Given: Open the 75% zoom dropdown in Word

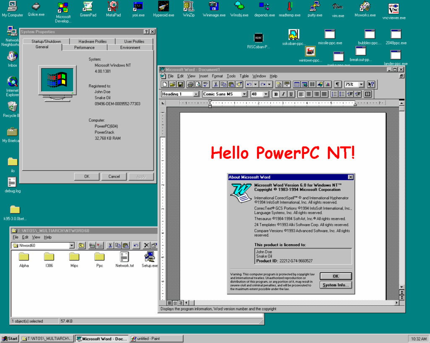Looking at the screenshot, I should coord(360,84).
